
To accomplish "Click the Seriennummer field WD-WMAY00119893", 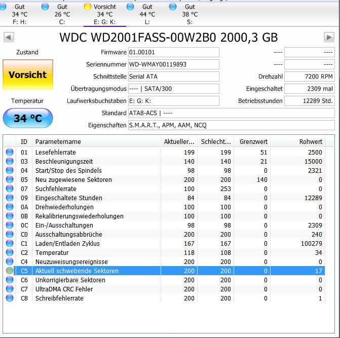I will tap(174, 64).
